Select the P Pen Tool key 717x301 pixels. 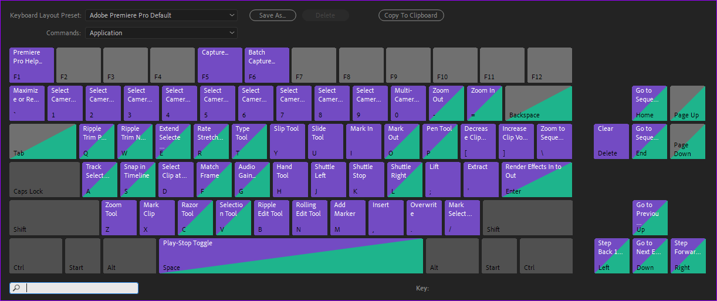point(440,141)
